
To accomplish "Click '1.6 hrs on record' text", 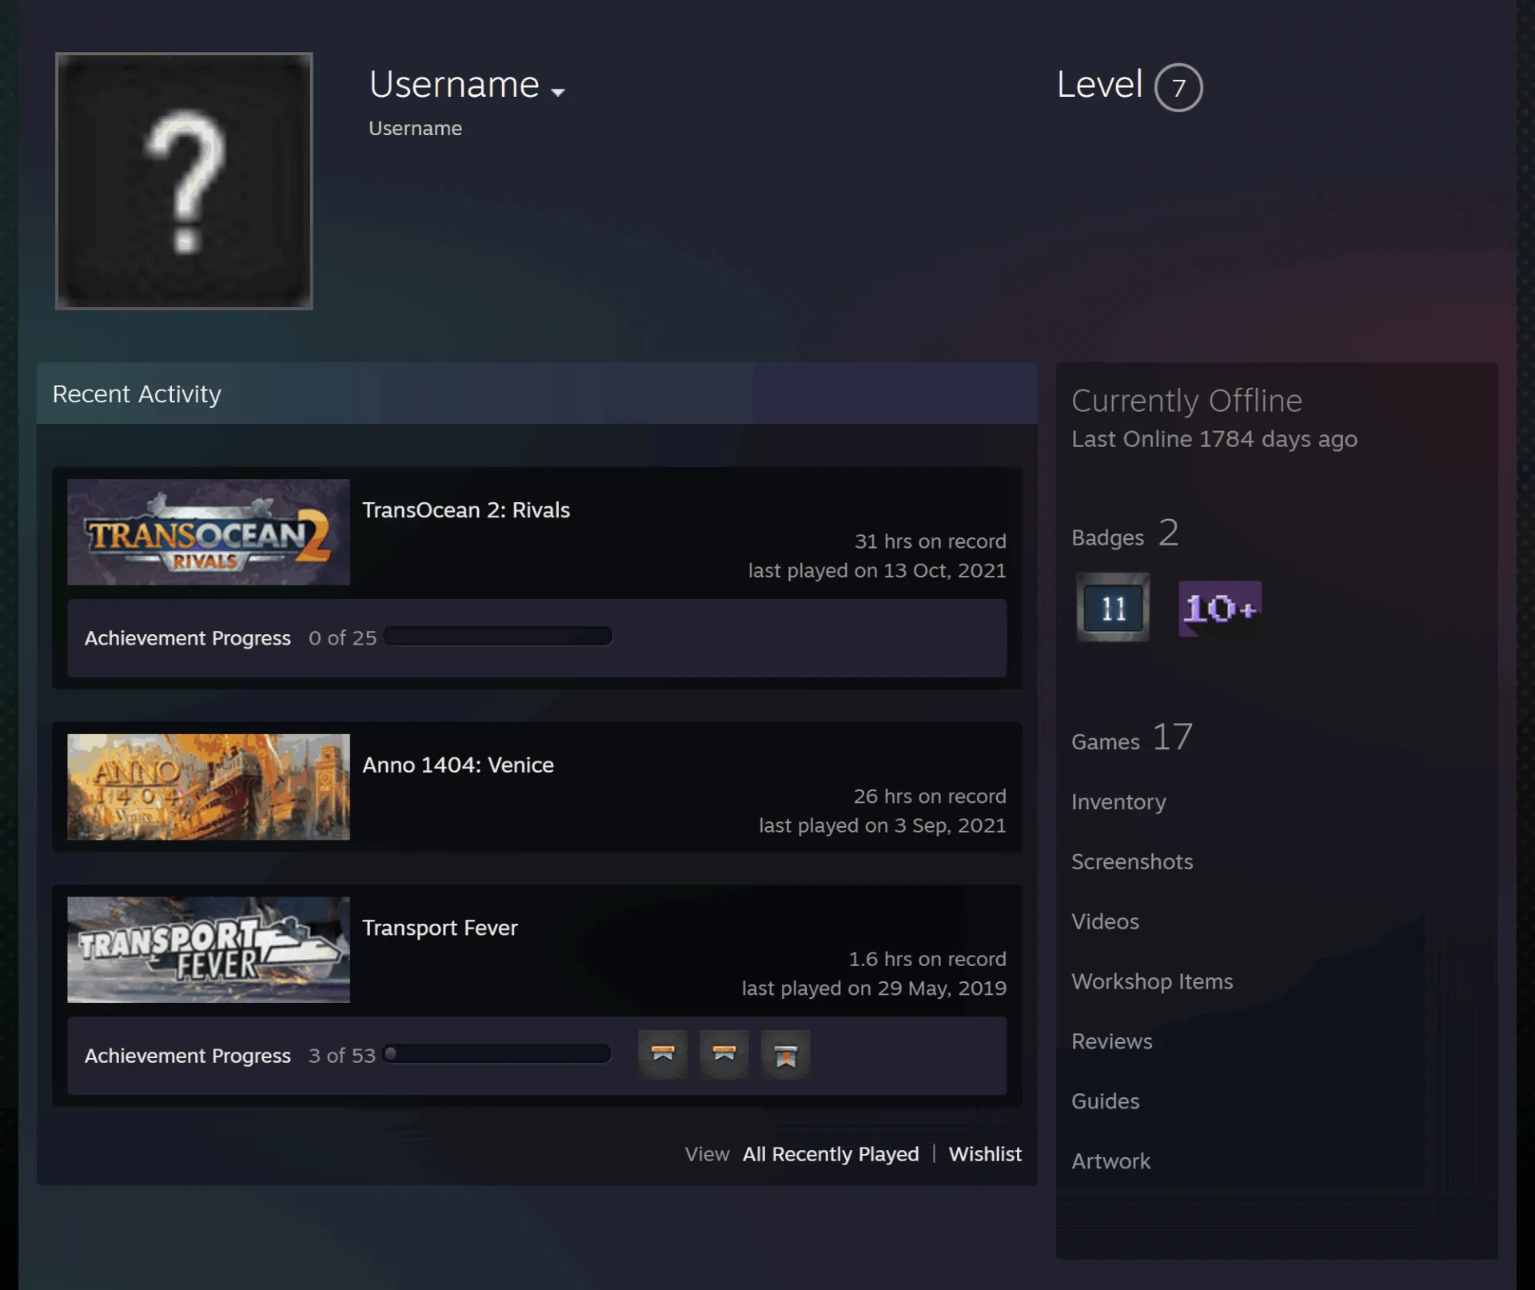I will pyautogui.click(x=927, y=959).
